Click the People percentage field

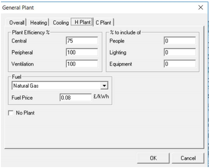point(180,41)
